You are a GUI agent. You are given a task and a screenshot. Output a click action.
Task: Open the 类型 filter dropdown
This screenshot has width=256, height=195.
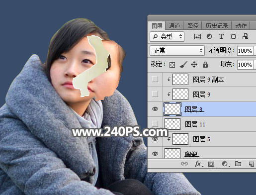point(167,36)
